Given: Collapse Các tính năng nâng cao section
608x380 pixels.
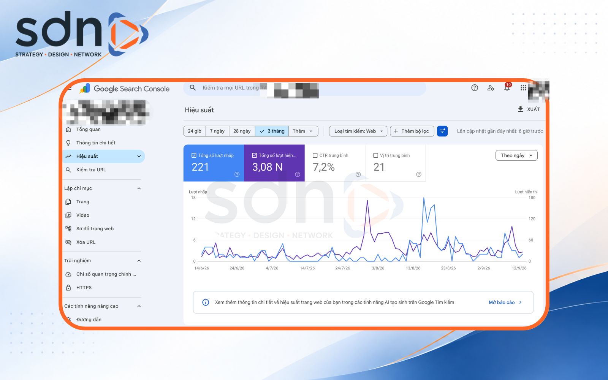Looking at the screenshot, I should pyautogui.click(x=139, y=306).
